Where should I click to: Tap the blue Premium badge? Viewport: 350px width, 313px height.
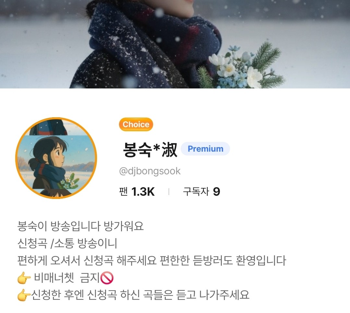coord(205,149)
